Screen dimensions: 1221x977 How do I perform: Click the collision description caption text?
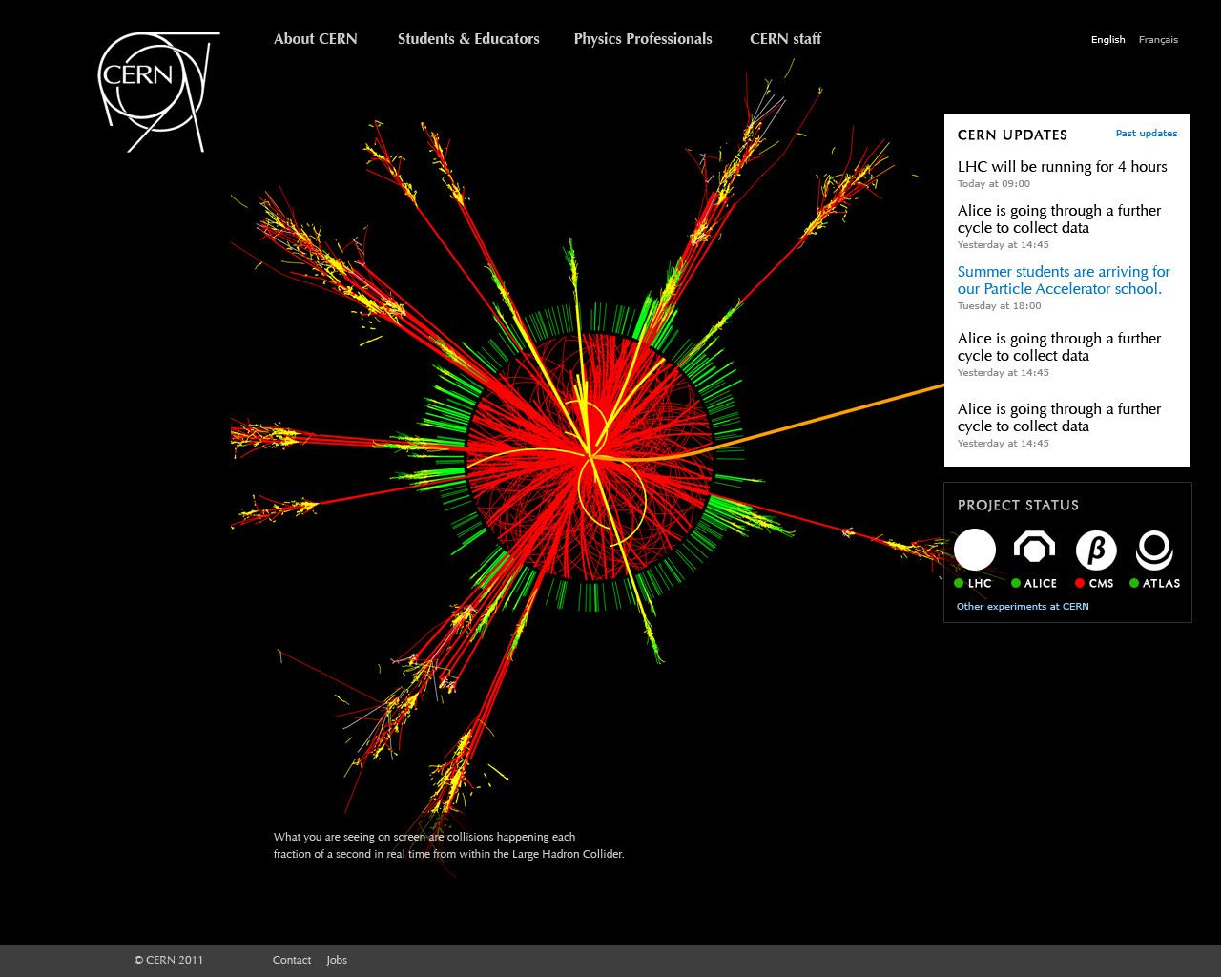point(448,845)
